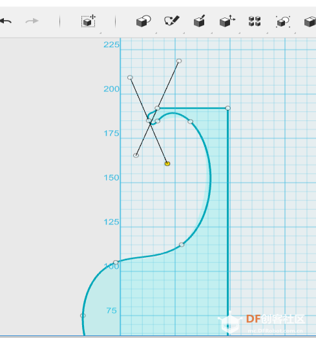Select the Construct tool icon
The image size is (316, 338).
[200, 21]
